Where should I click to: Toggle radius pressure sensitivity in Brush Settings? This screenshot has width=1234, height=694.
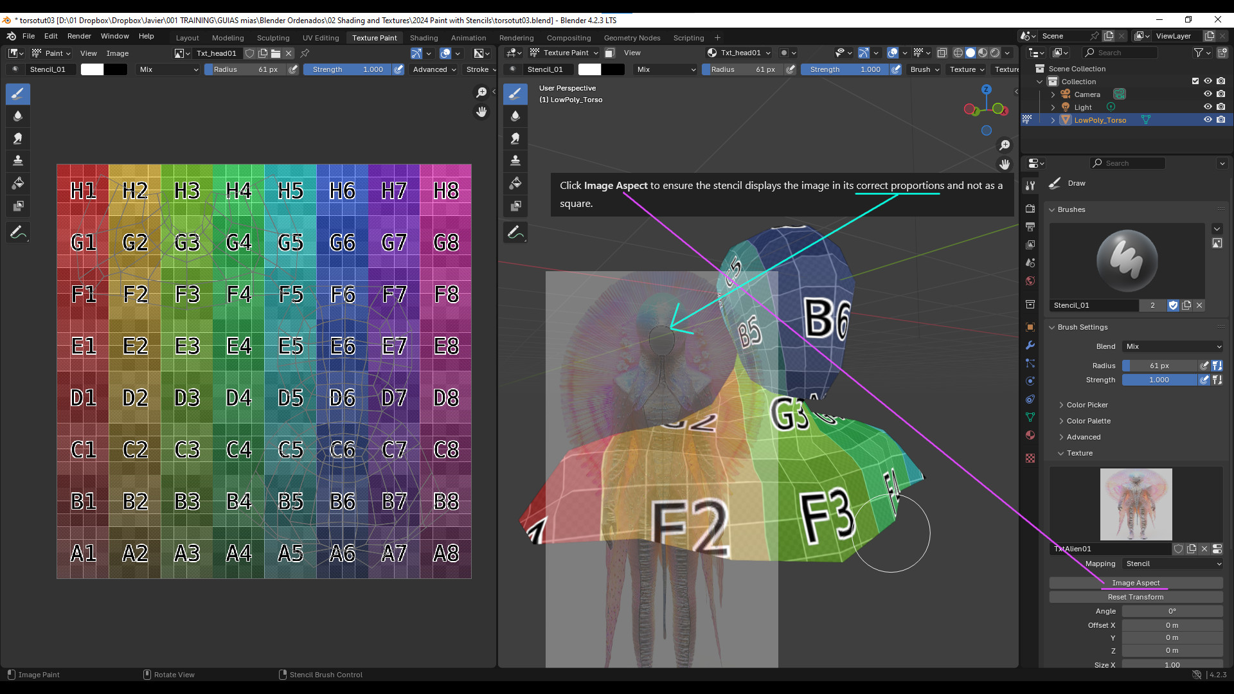point(1204,366)
